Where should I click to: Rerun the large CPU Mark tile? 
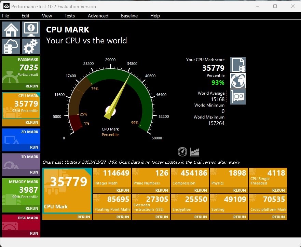pyautogui.click(x=67, y=217)
